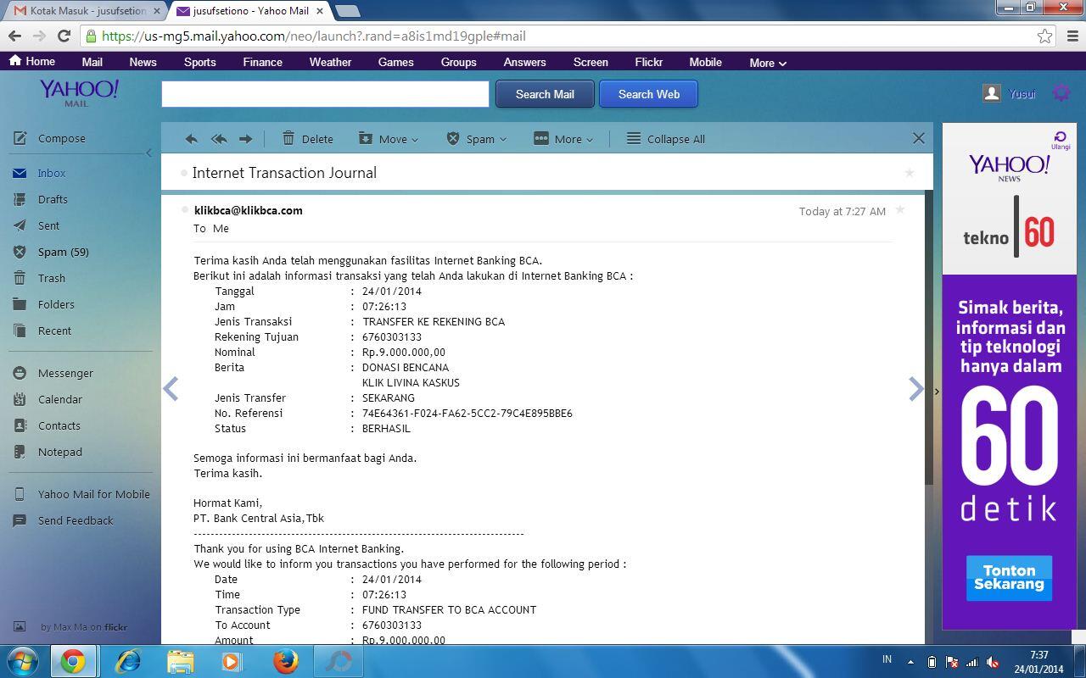Click the reply arrow icon
Viewport: 1086px width, 678px height.
pos(192,139)
